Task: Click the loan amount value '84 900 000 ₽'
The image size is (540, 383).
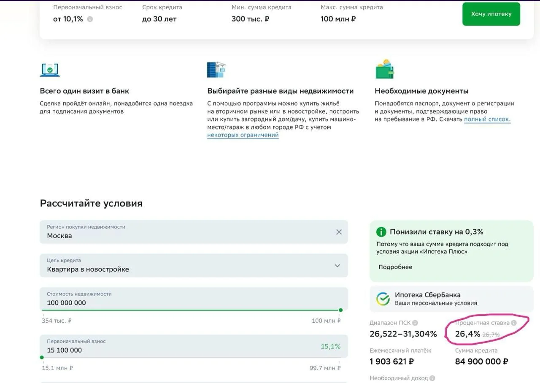Action: pyautogui.click(x=481, y=361)
